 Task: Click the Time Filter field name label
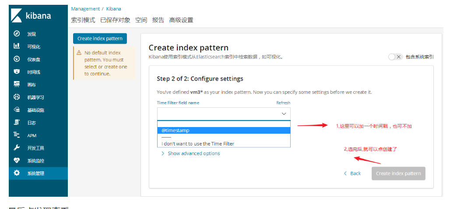tap(178, 103)
